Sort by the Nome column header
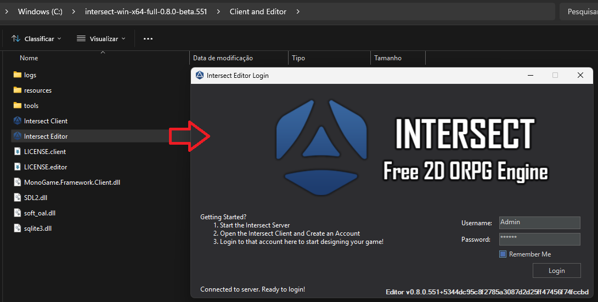Image resolution: width=598 pixels, height=302 pixels. (x=29, y=58)
